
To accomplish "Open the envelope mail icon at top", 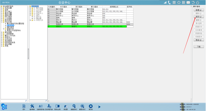I will pyautogui.click(x=188, y=3).
